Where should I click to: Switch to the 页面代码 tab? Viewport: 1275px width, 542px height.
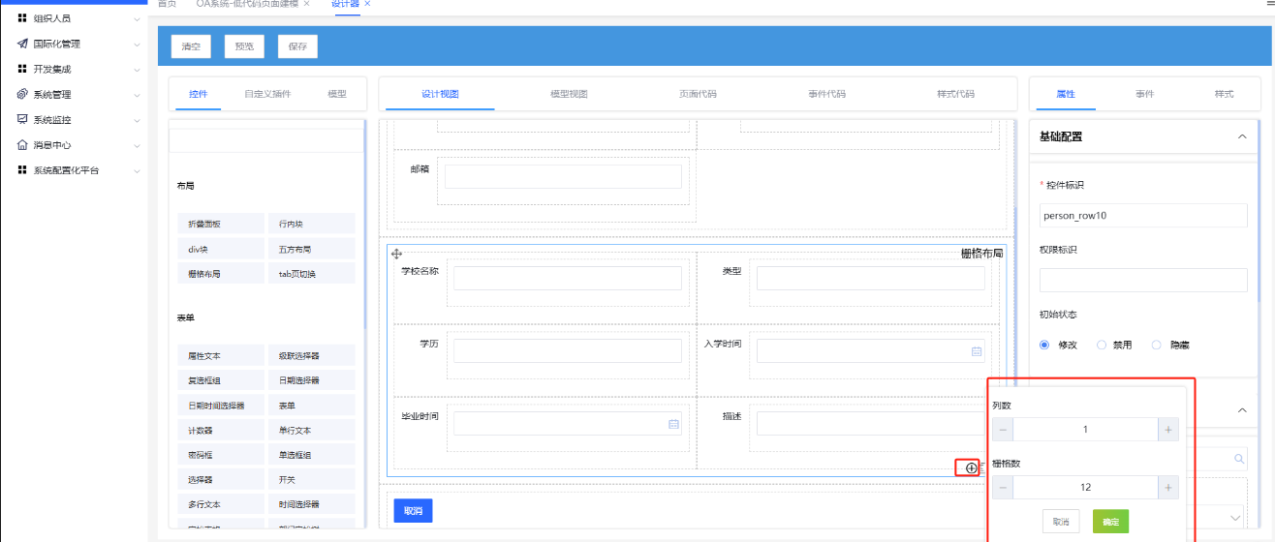(x=698, y=94)
